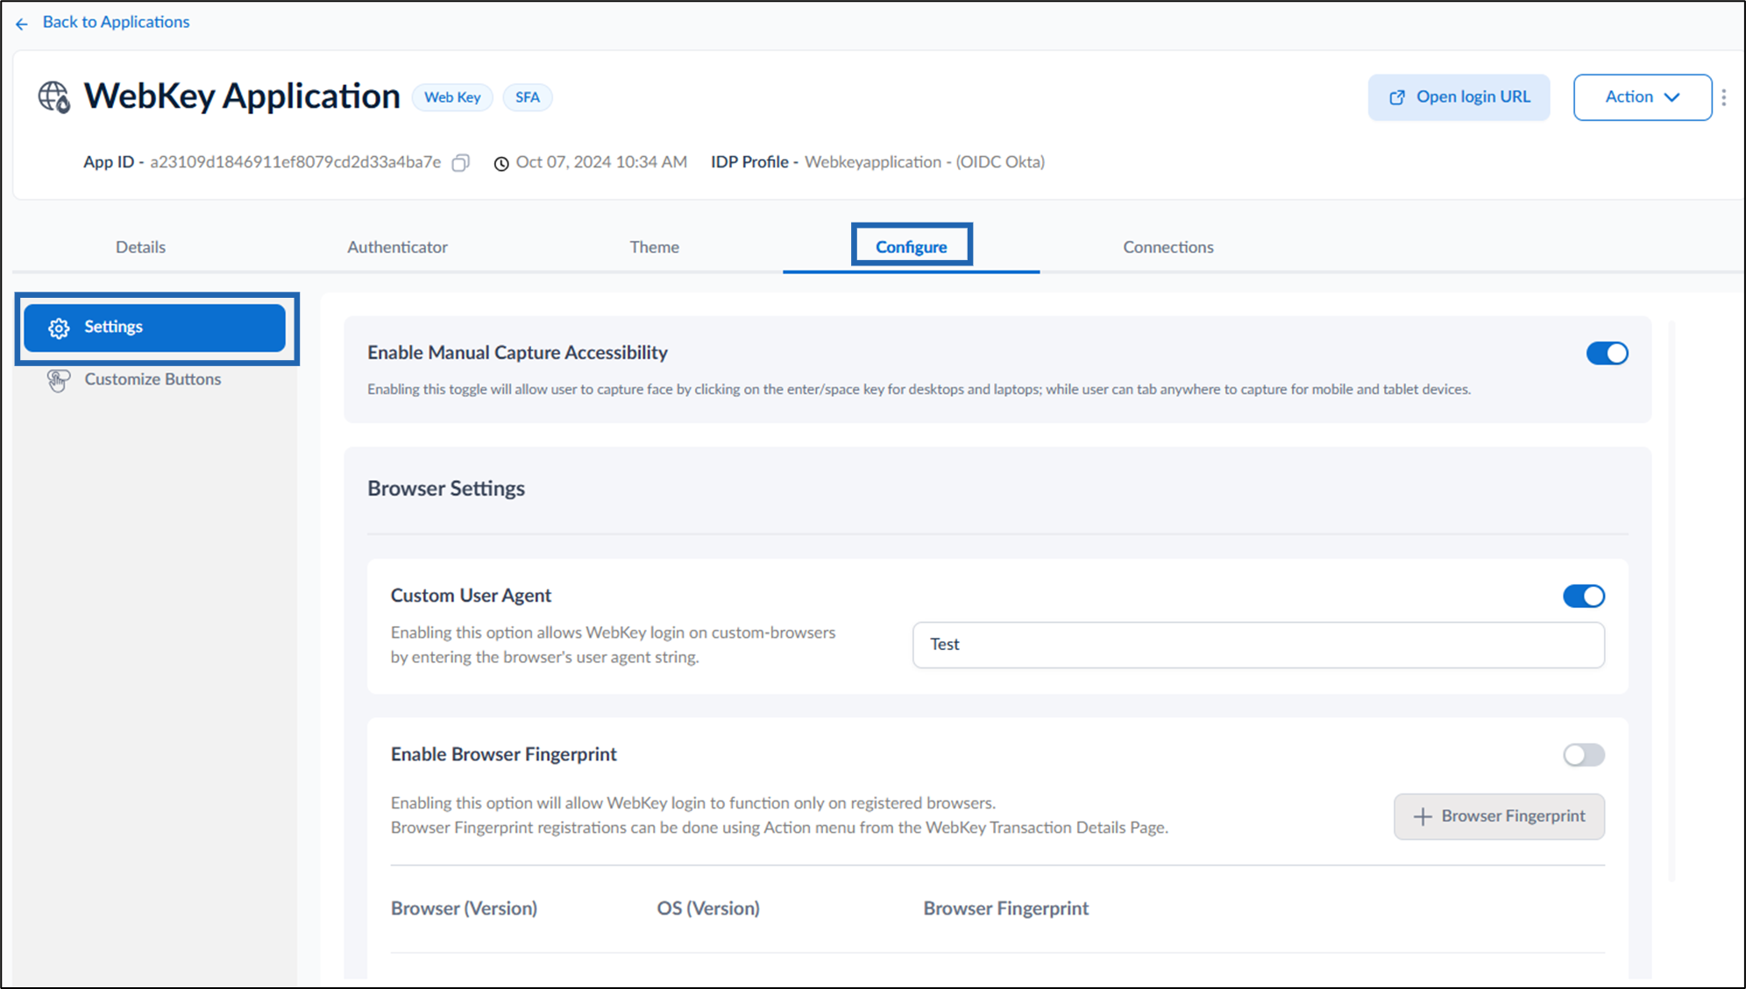The image size is (1746, 989).
Task: Turn off the Custom User Agent toggle
Action: click(x=1583, y=596)
